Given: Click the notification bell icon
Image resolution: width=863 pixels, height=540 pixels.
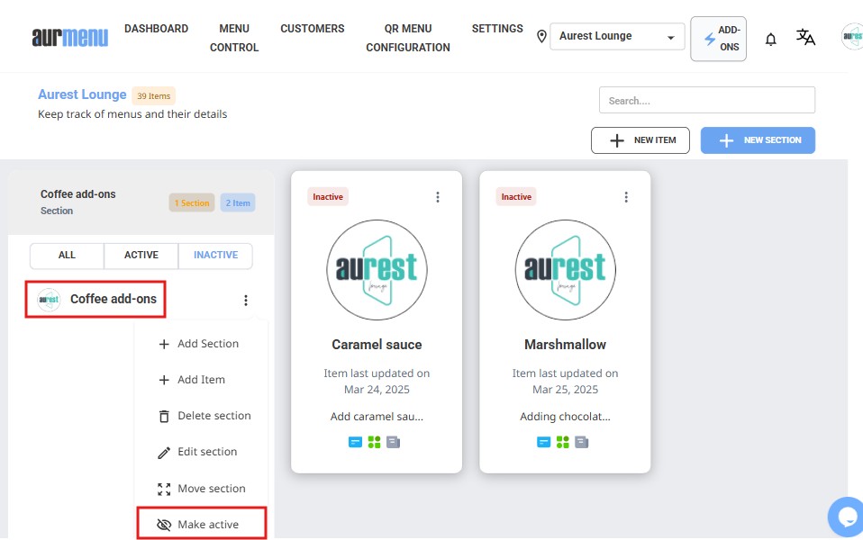Looking at the screenshot, I should [770, 39].
